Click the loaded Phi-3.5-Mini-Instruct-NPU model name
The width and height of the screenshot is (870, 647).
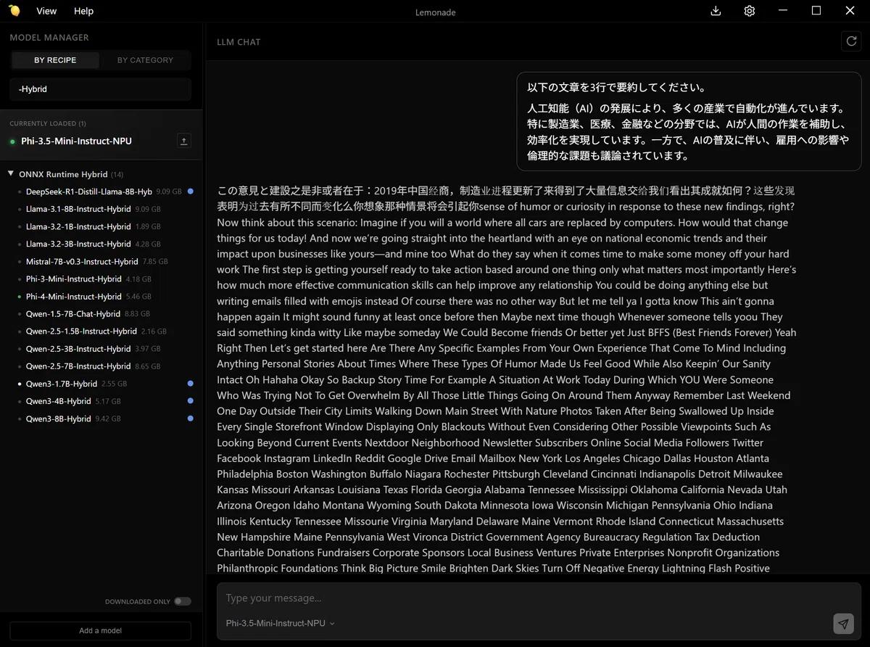click(x=76, y=141)
